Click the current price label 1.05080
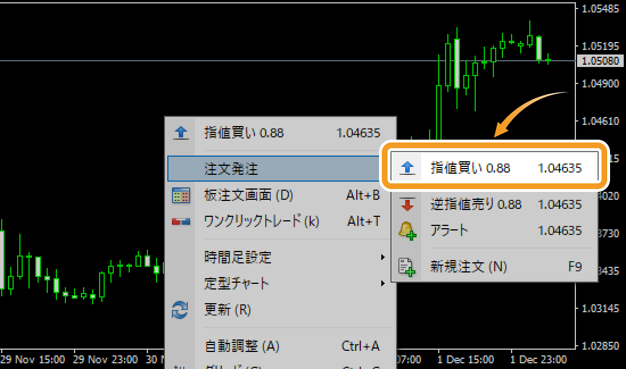This screenshot has width=626, height=369. 600,61
